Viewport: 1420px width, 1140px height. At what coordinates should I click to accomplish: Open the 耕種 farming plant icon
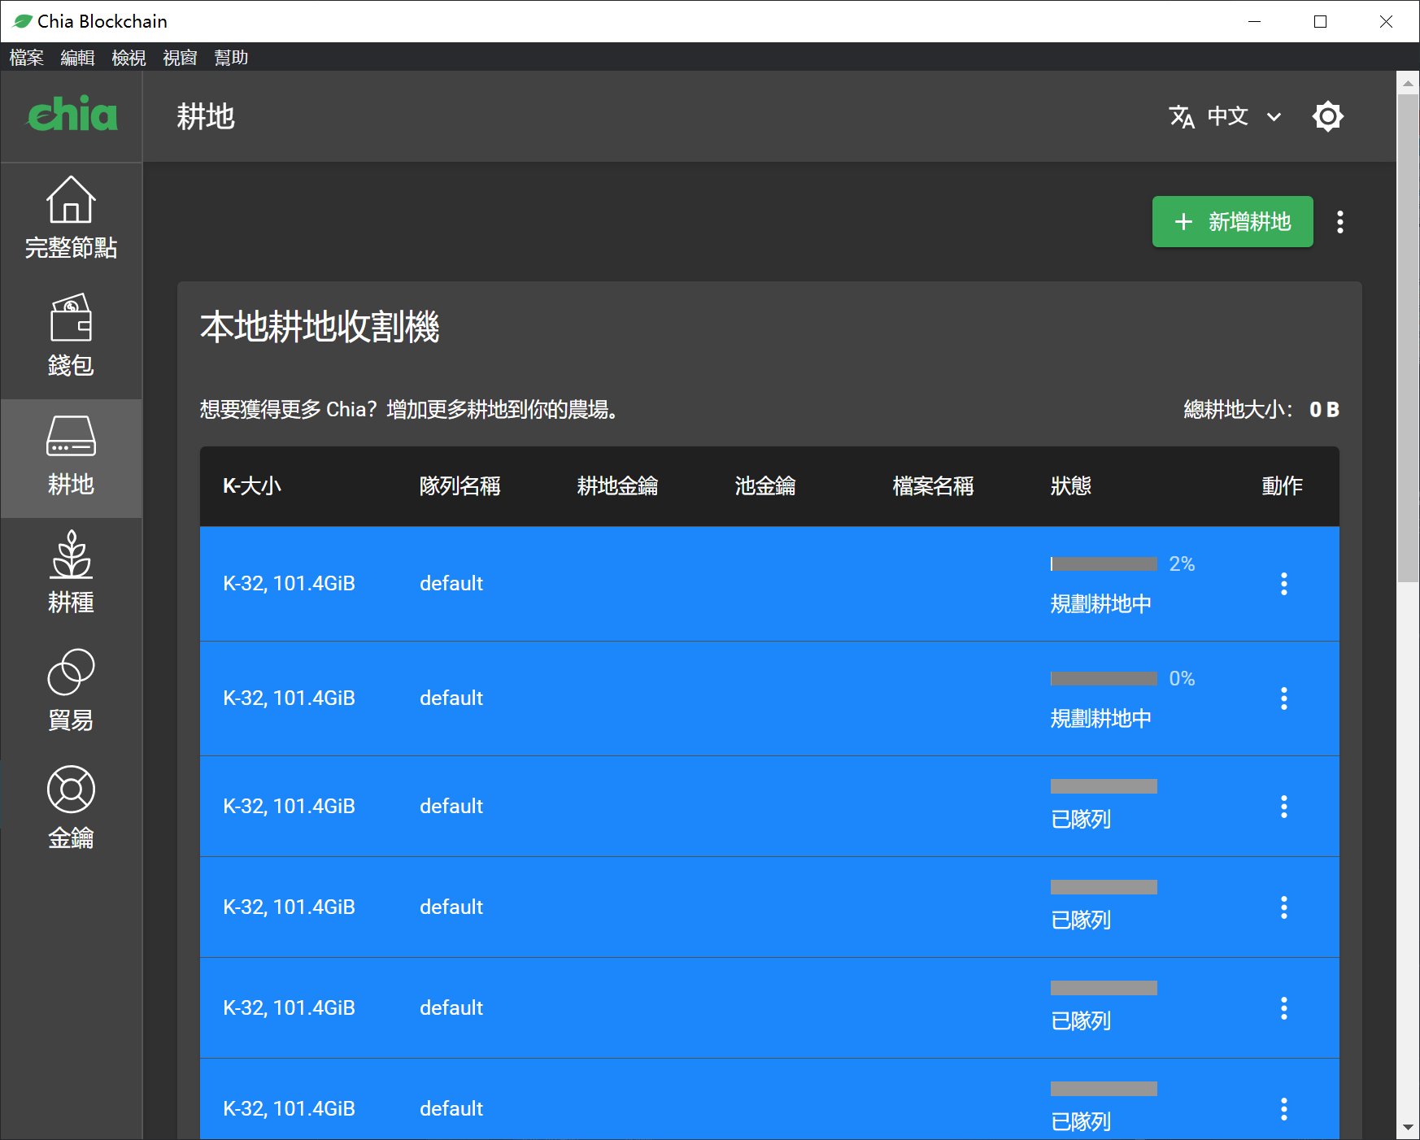tap(71, 555)
